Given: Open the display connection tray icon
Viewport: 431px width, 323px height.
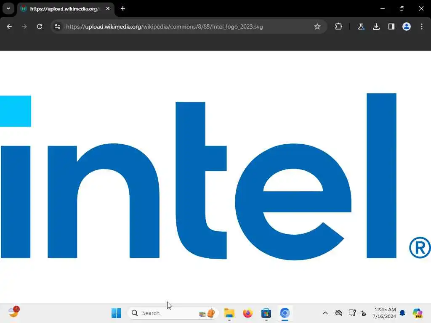Looking at the screenshot, I should click(x=352, y=313).
